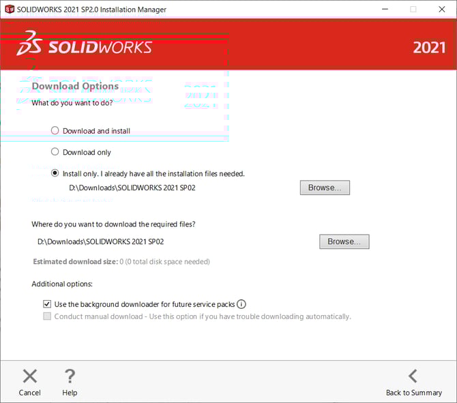Viewport: 457px width, 403px height.
Task: Click the 2021 version label in the banner
Action: pyautogui.click(x=429, y=48)
